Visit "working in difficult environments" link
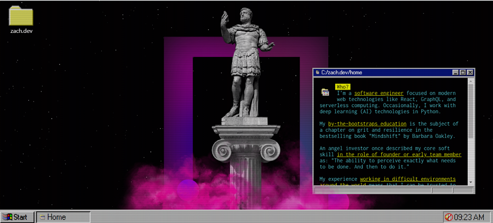The width and height of the screenshot is (493, 223). coord(408,179)
